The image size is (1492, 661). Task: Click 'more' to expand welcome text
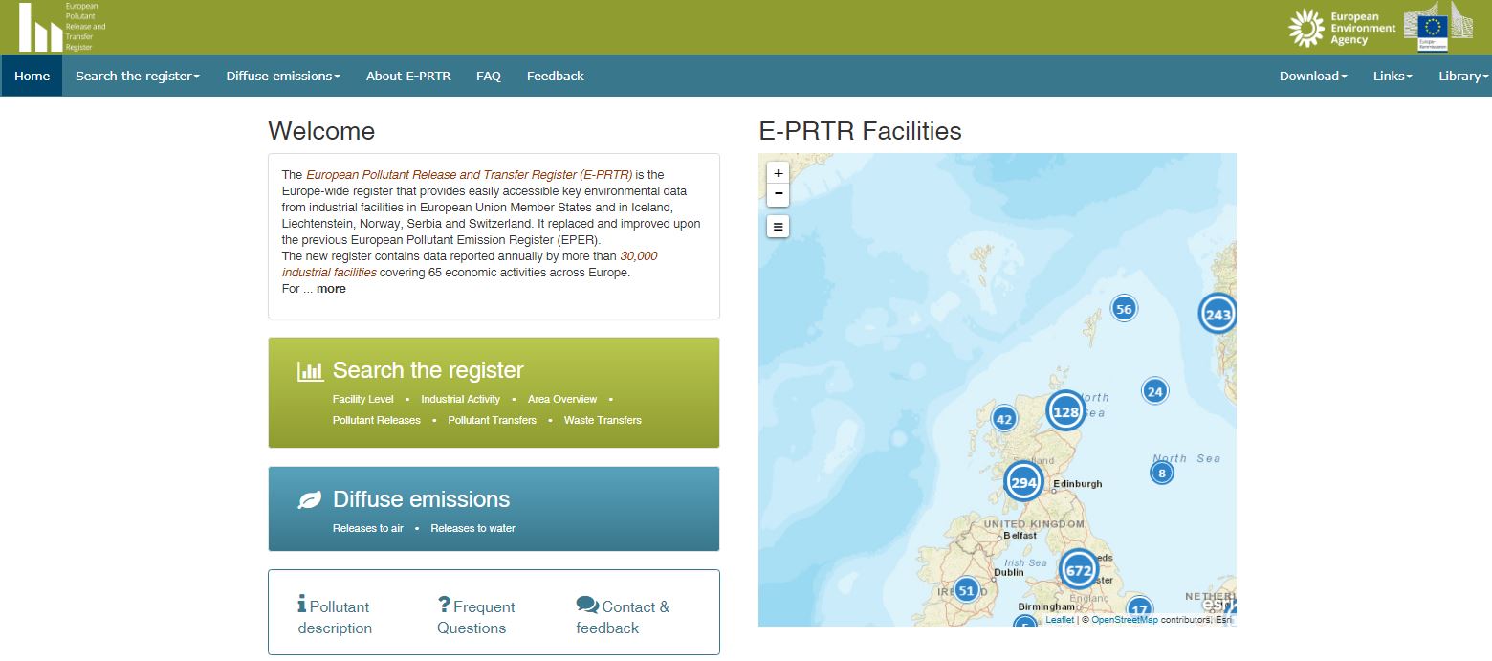coord(331,288)
